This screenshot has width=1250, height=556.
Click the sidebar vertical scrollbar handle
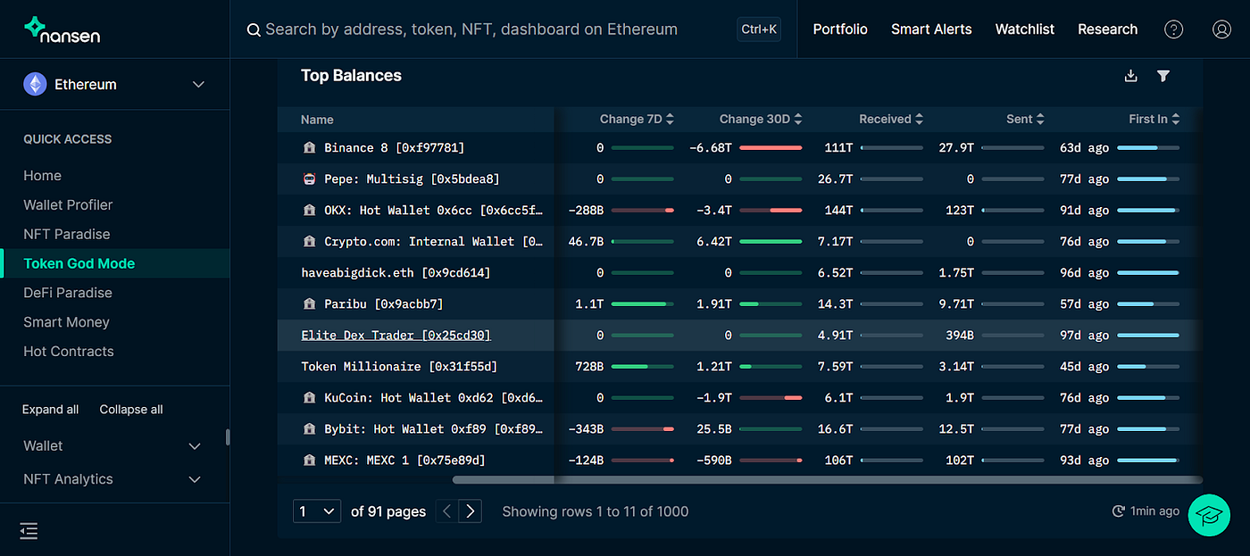[228, 436]
